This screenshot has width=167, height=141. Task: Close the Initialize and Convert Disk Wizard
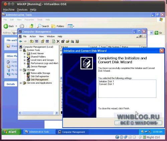[x=162, y=51]
